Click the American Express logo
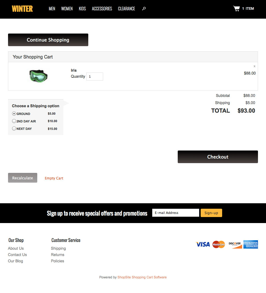 251,244
